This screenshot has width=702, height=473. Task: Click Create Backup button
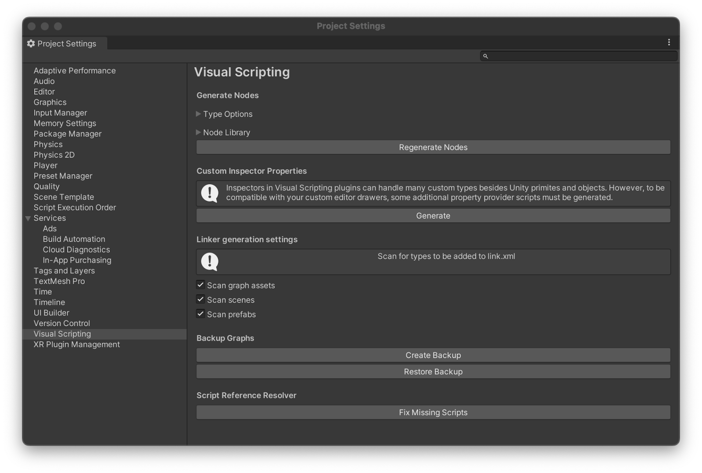[433, 355]
